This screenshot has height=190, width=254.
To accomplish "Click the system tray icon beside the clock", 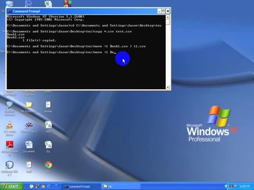I will click(235, 186).
